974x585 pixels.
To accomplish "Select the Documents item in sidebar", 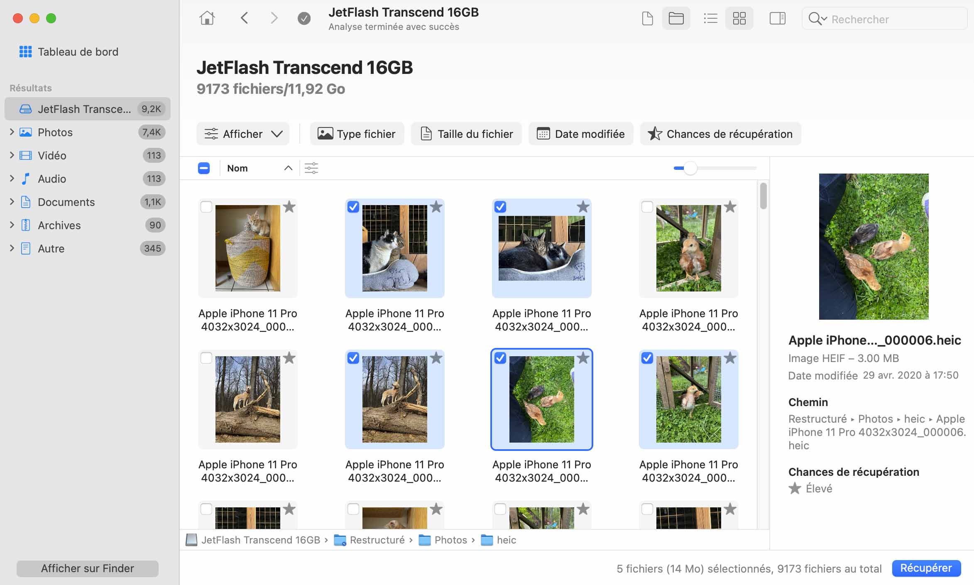I will coord(67,202).
